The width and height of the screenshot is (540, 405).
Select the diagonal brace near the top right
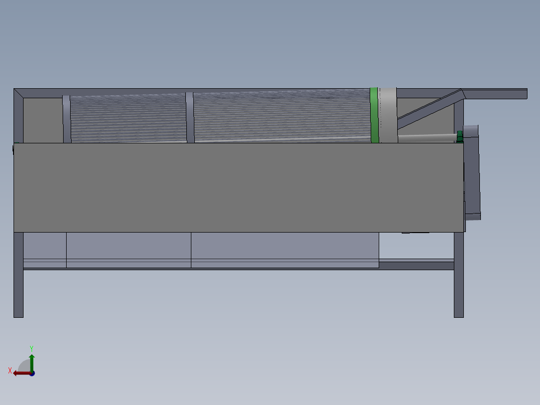click(429, 109)
